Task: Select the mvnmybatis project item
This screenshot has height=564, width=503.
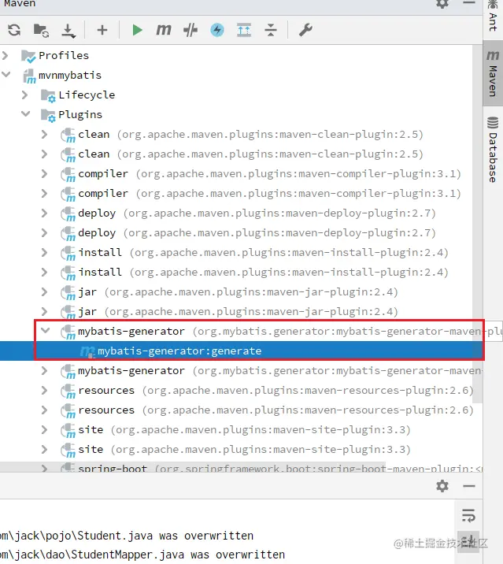Action: coord(70,75)
